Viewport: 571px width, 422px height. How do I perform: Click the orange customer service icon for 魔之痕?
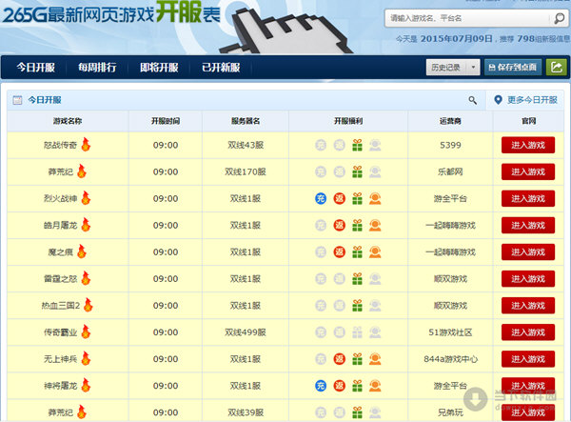tap(375, 251)
